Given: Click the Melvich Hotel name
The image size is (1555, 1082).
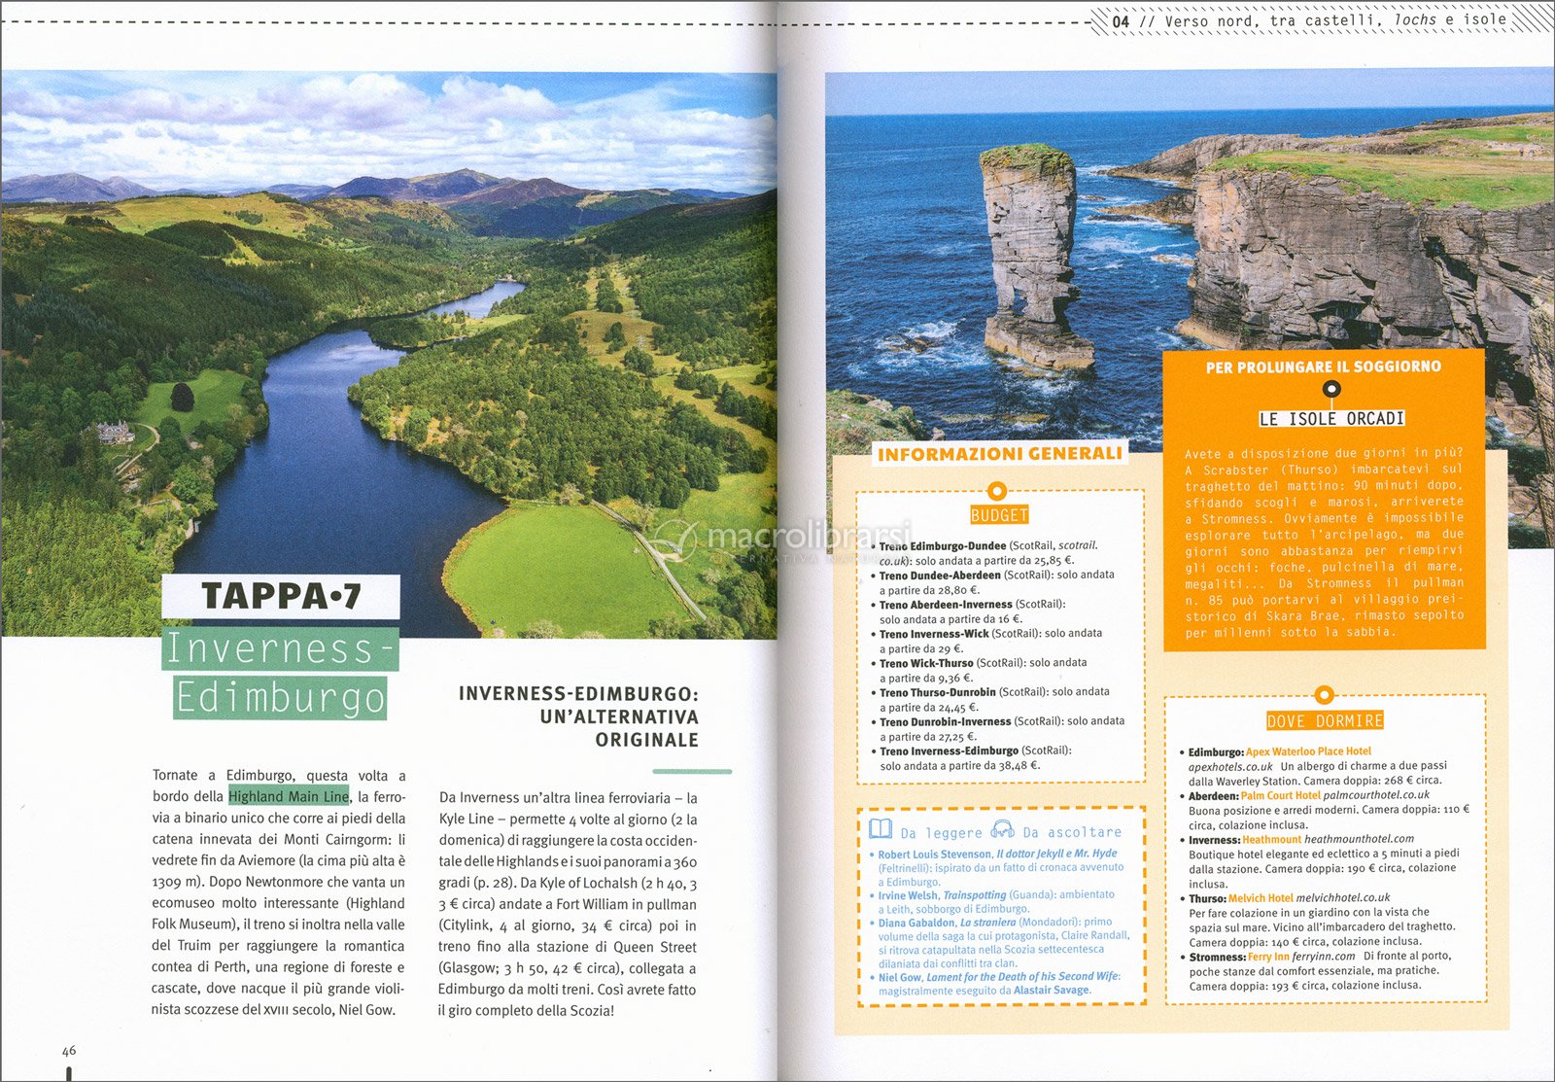Looking at the screenshot, I should click(1261, 898).
